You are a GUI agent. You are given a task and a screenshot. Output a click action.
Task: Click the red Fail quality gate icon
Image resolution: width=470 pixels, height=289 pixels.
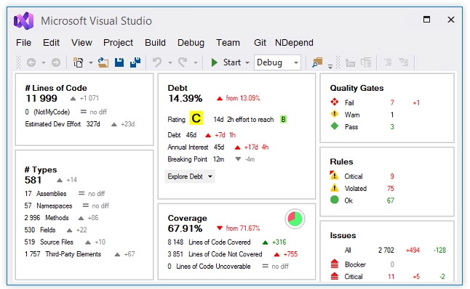tap(335, 102)
